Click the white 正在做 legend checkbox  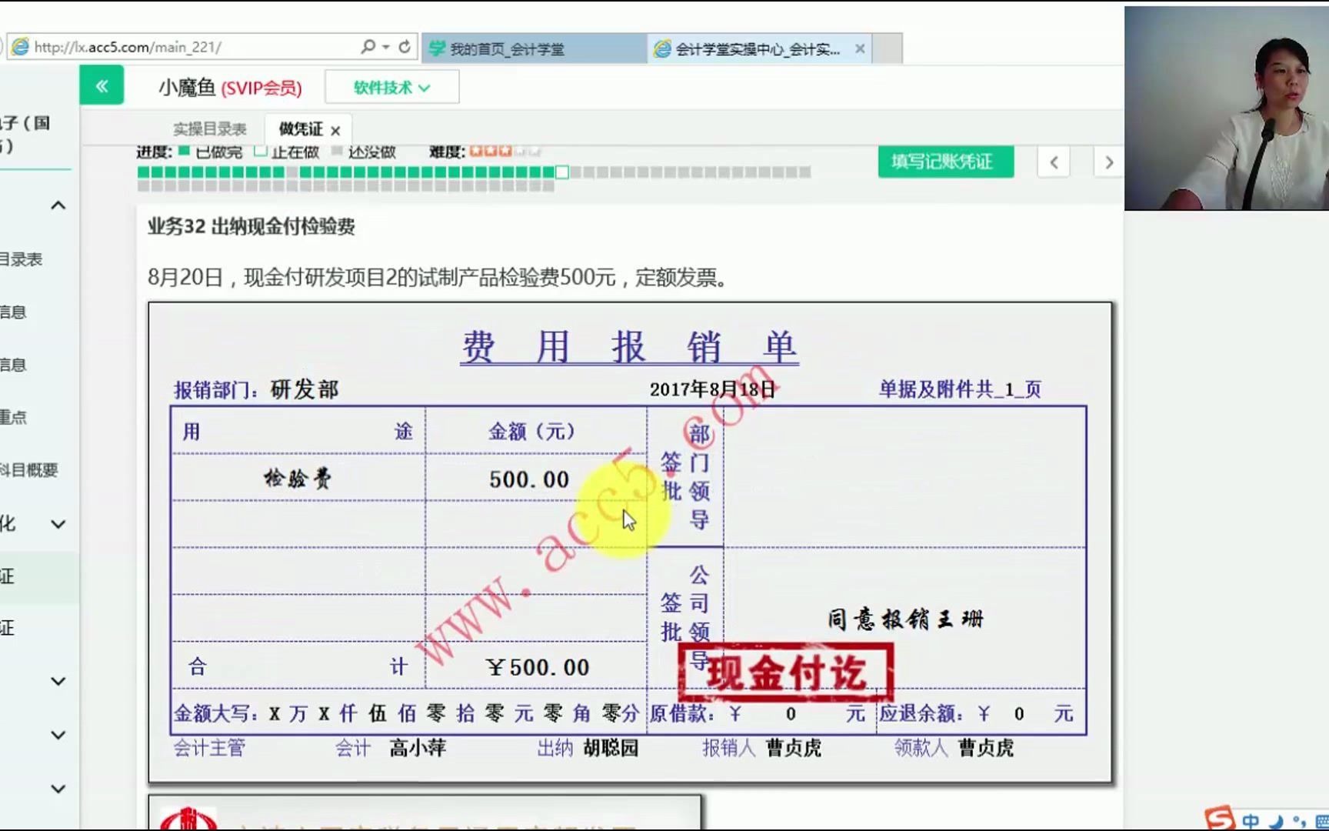click(259, 152)
